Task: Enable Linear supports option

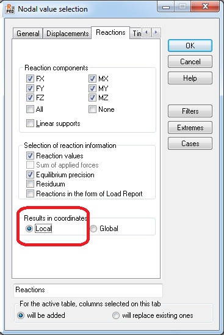Action: [30, 123]
